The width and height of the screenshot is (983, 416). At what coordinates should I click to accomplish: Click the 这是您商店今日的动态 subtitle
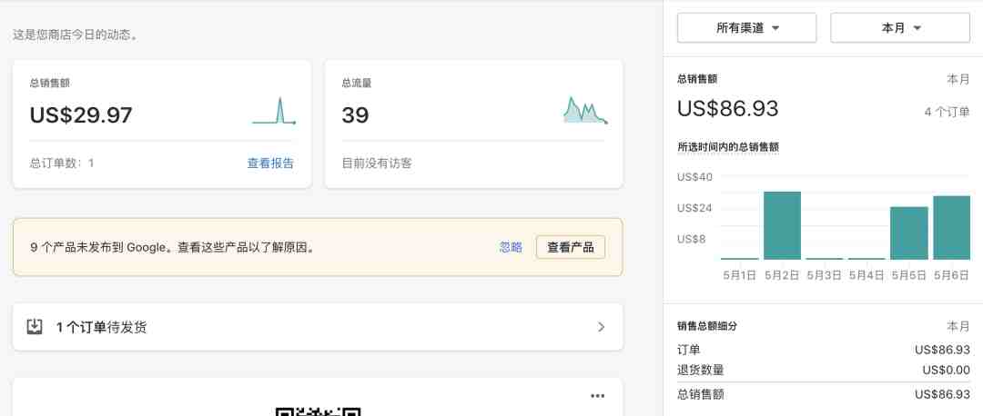[76, 35]
